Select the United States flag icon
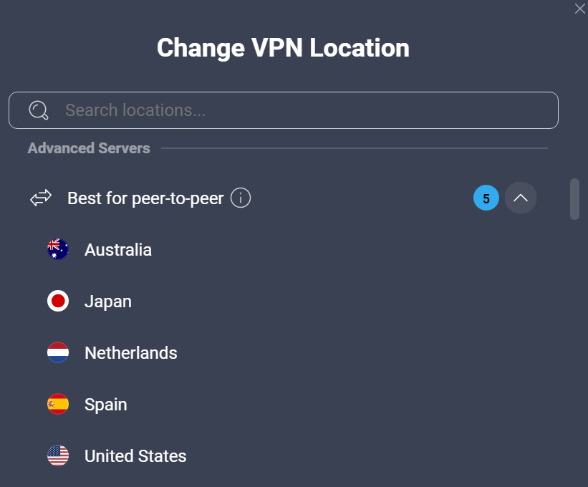This screenshot has width=588, height=487. click(57, 455)
